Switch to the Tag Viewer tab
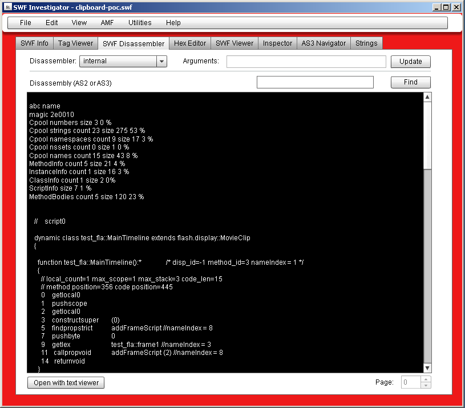 (75, 43)
